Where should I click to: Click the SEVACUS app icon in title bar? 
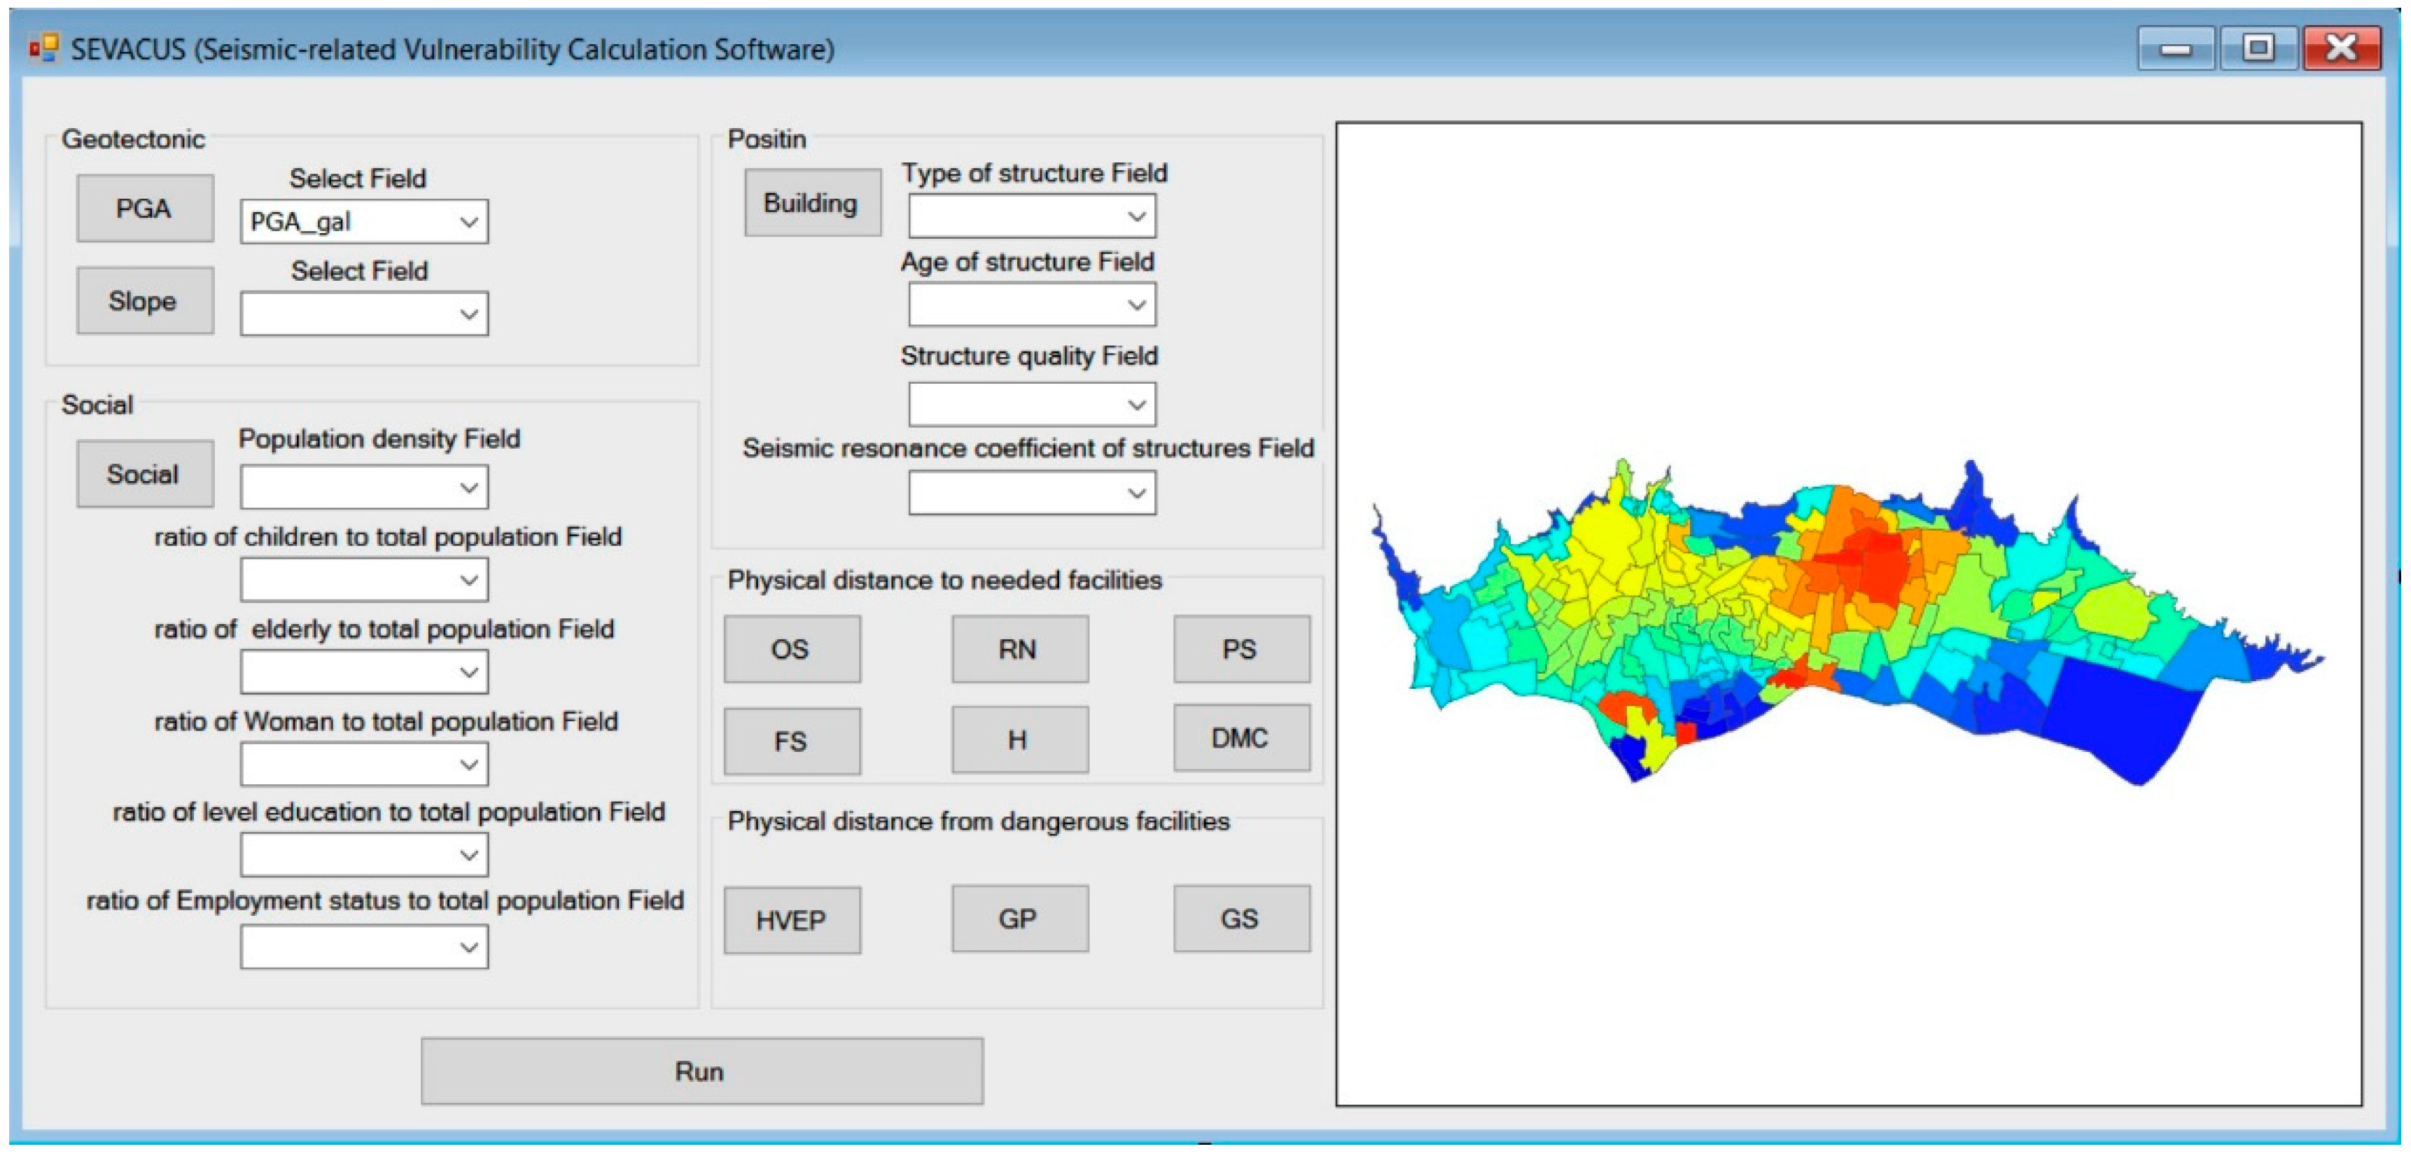click(x=43, y=47)
